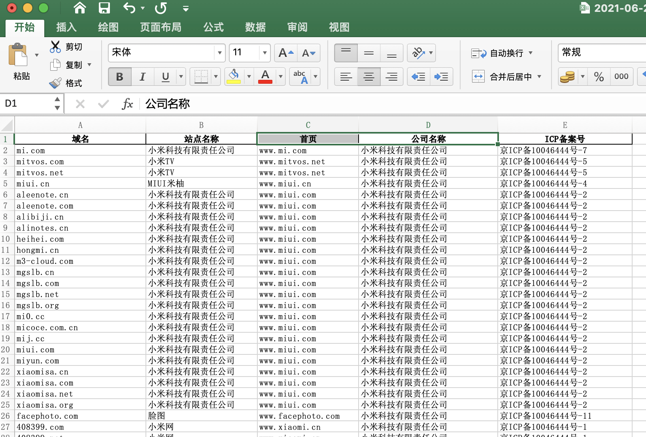Apply percent style button
The width and height of the screenshot is (646, 437).
[599, 77]
